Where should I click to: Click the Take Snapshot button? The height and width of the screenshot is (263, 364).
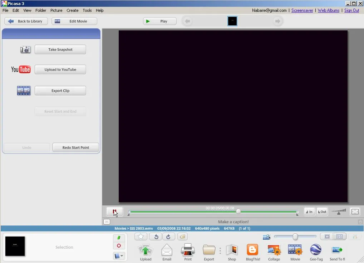(x=60, y=49)
